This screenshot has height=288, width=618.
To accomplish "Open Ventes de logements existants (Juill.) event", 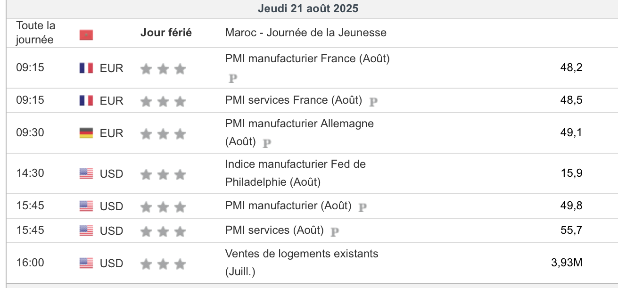I will pos(301,254).
